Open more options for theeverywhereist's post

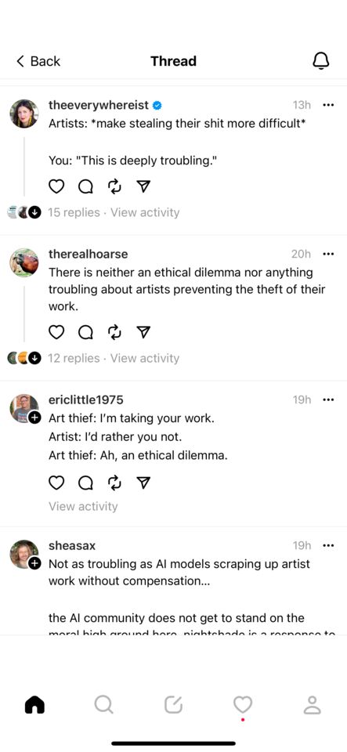click(328, 105)
